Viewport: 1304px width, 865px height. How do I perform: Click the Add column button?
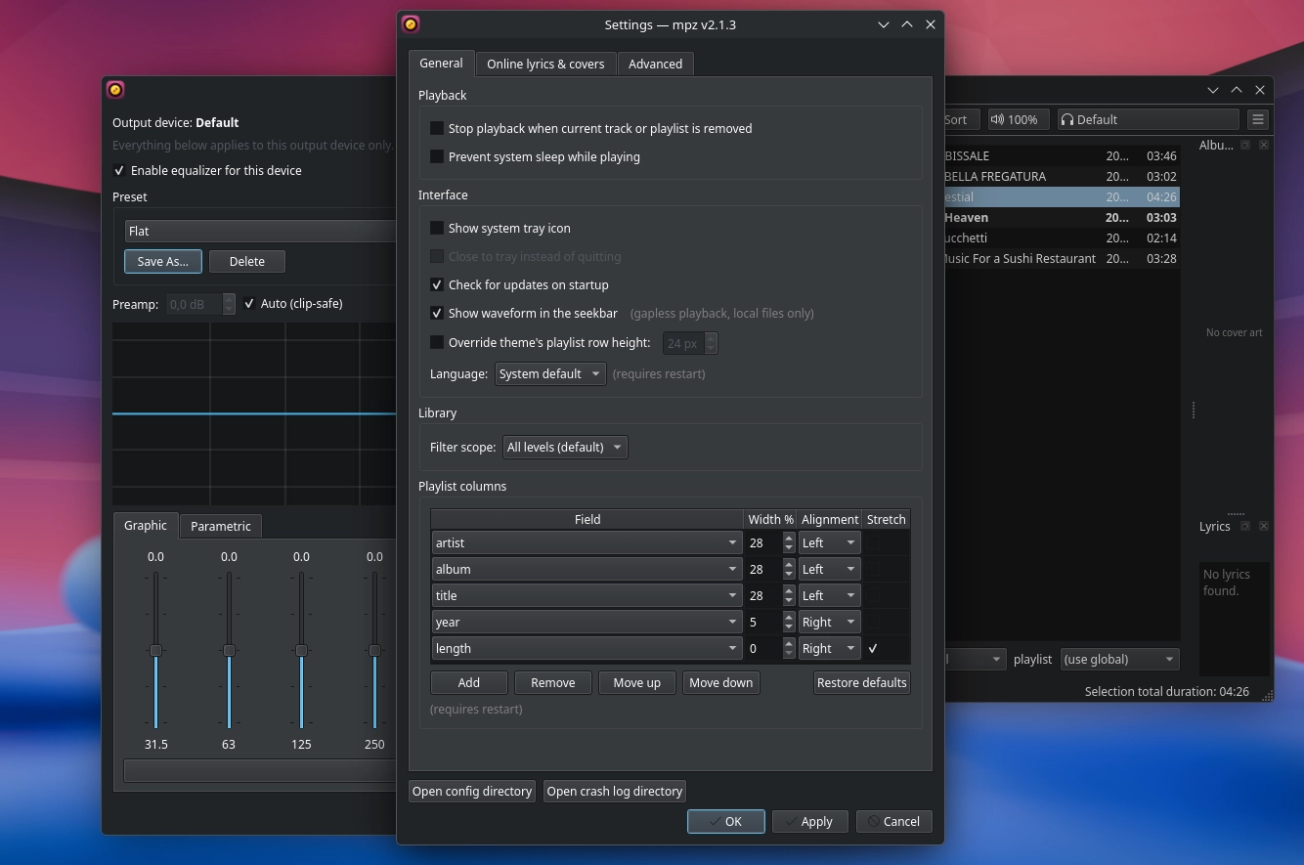point(469,682)
